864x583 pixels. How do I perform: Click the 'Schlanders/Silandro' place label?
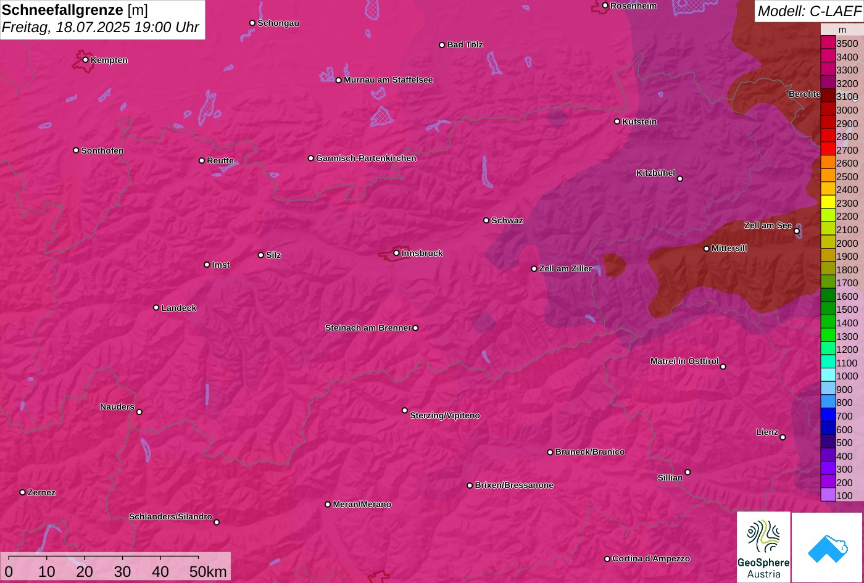(x=170, y=517)
